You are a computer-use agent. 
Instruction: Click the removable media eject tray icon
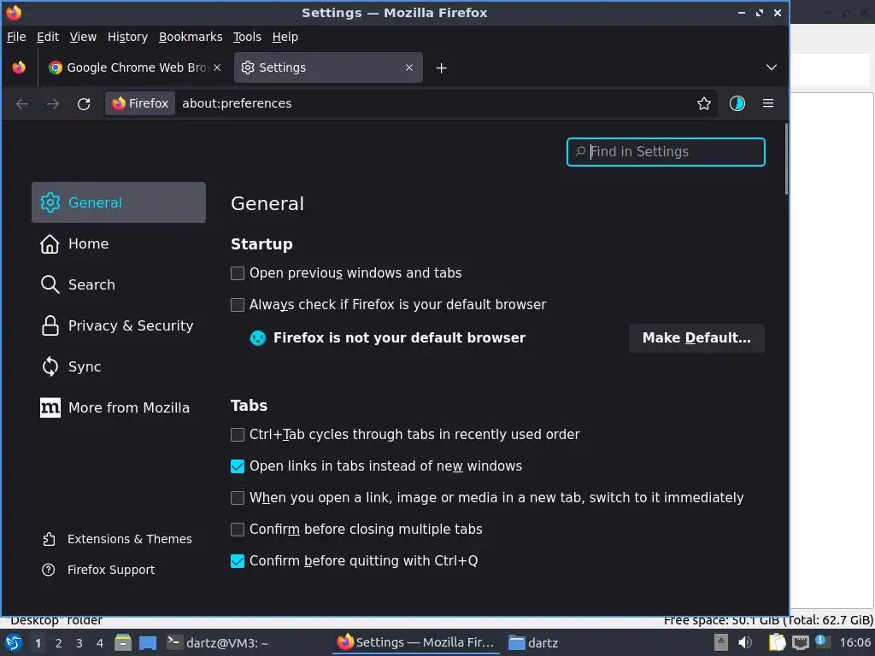(721, 643)
